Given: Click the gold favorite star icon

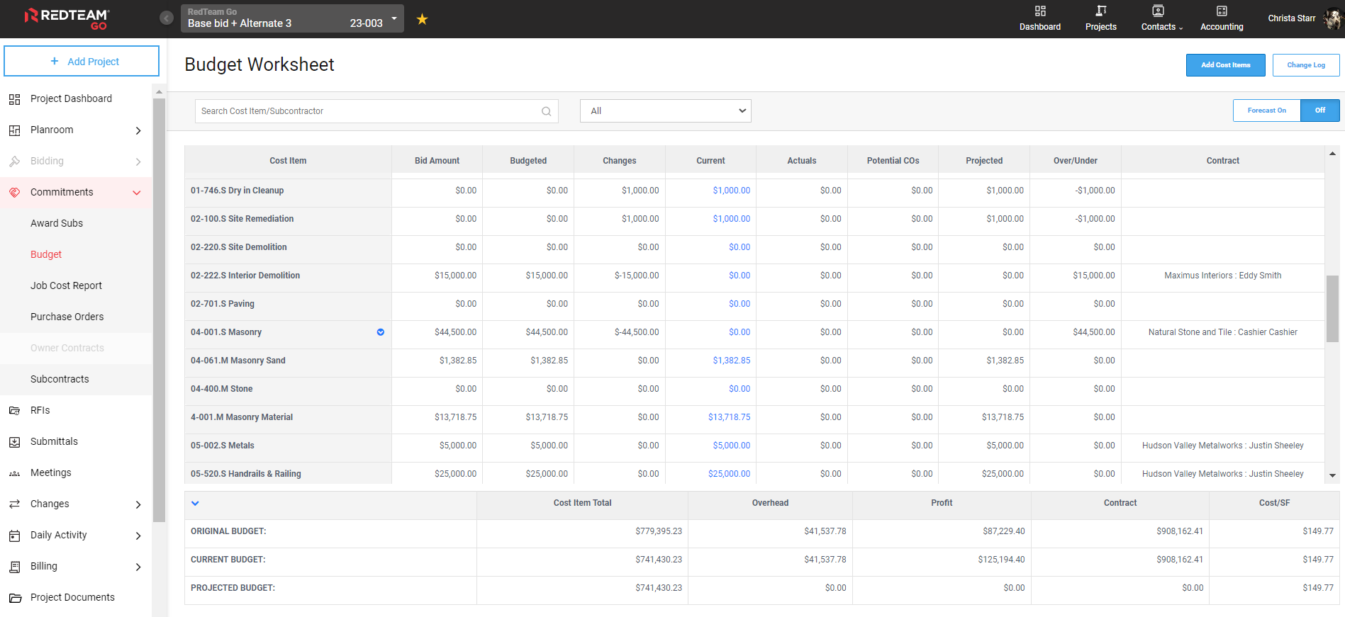Looking at the screenshot, I should point(422,19).
